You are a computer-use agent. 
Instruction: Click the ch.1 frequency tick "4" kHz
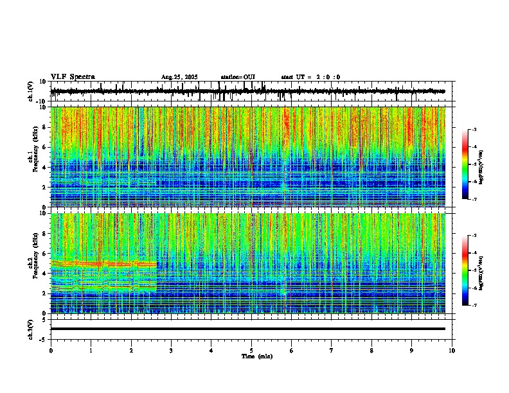45,168
